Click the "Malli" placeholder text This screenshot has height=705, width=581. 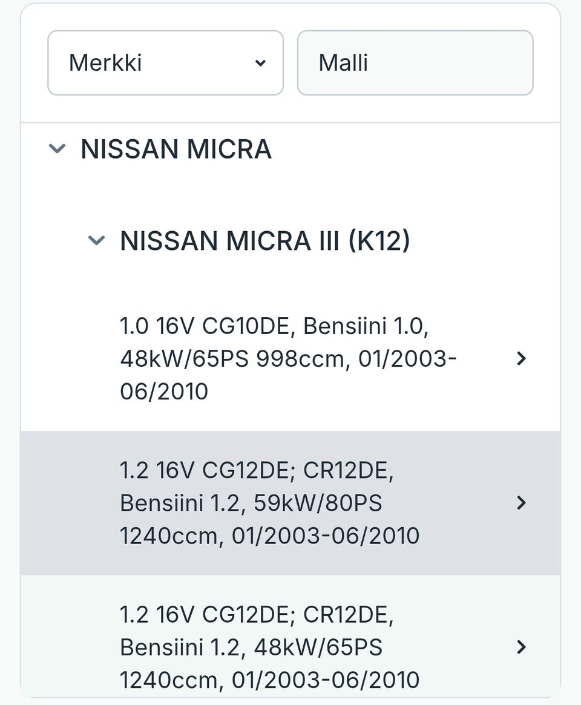tap(343, 63)
